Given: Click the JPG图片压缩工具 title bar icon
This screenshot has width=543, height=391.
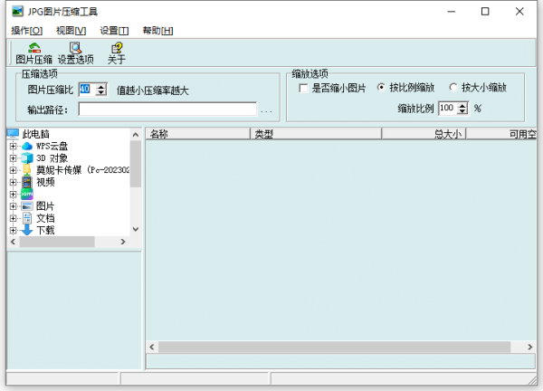Looking at the screenshot, I should 17,12.
